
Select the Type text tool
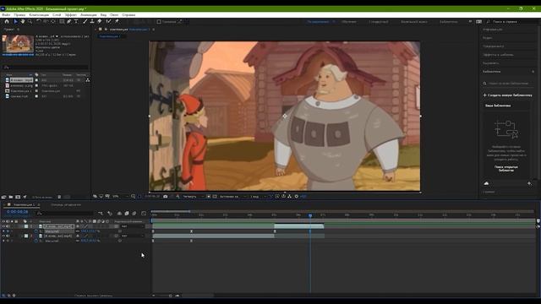(x=76, y=21)
